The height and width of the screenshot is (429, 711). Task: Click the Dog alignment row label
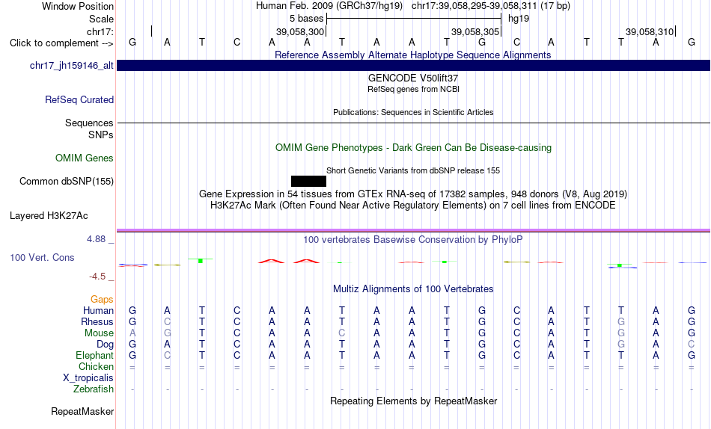[x=105, y=345]
